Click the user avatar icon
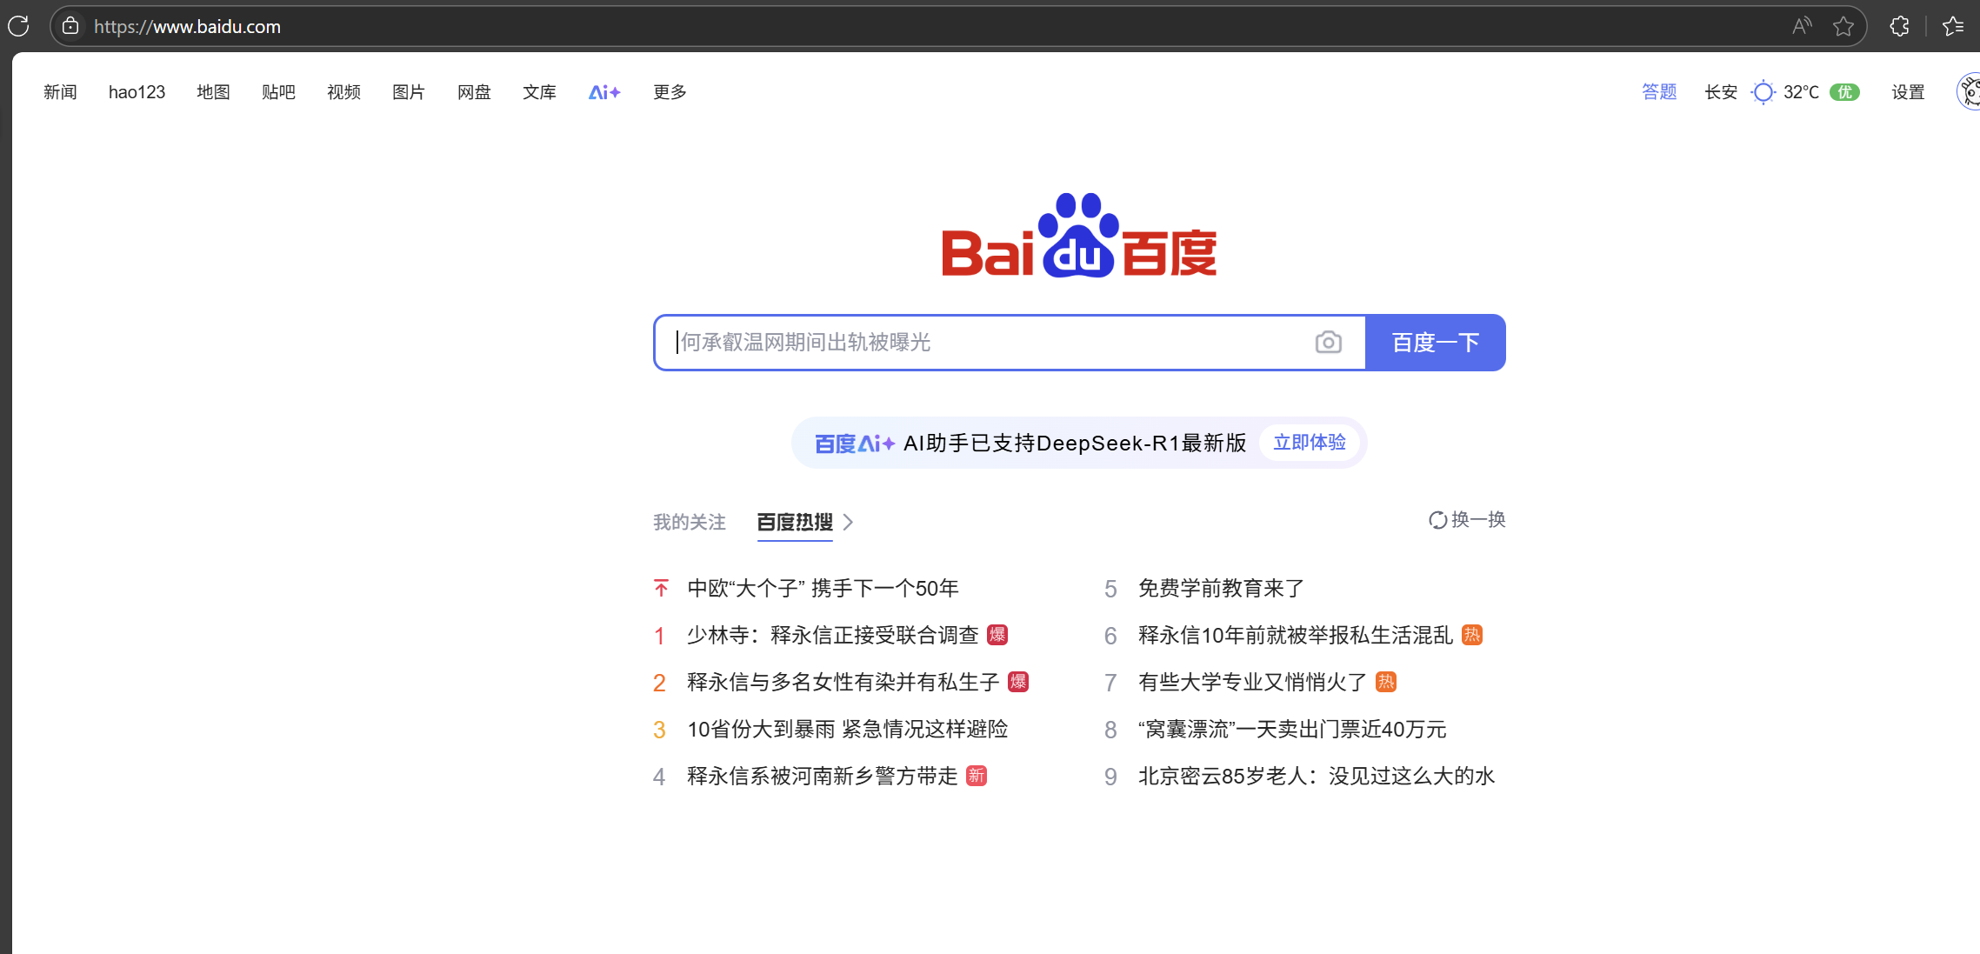 [1969, 91]
